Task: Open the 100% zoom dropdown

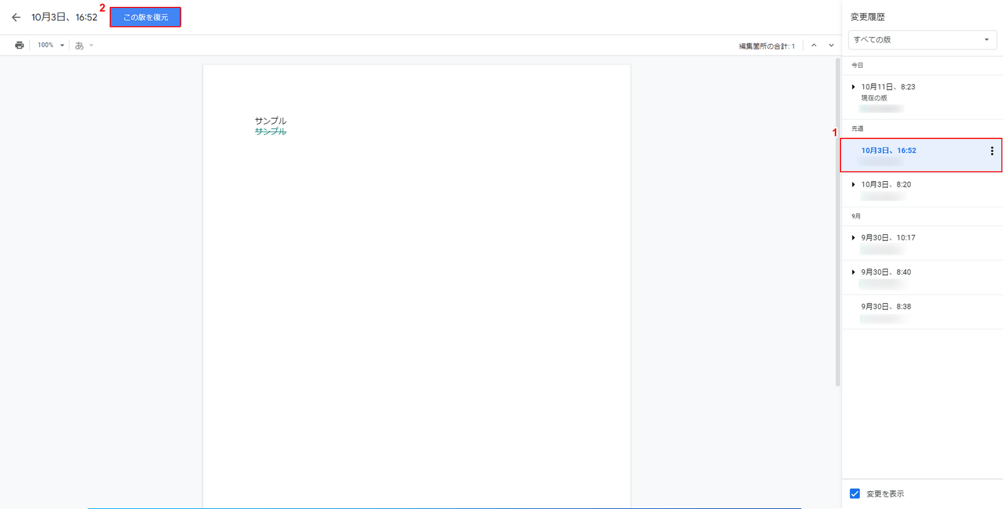Action: (51, 45)
